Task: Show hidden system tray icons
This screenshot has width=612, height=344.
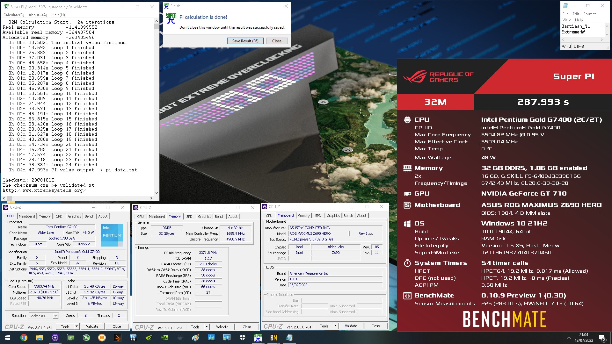Action: pos(569,338)
